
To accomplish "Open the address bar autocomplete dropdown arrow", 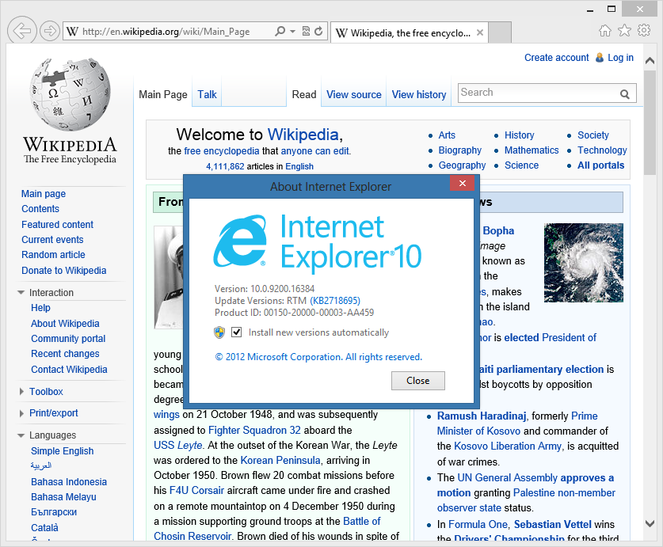I will [292, 32].
